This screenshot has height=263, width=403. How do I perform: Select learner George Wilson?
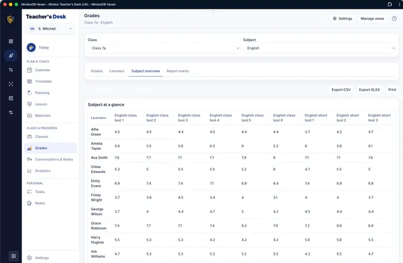click(x=97, y=211)
